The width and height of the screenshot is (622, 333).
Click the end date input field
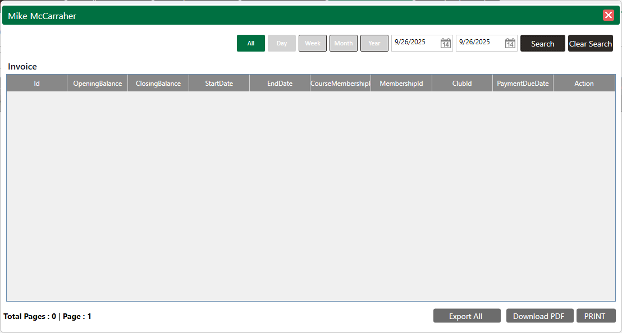point(479,43)
